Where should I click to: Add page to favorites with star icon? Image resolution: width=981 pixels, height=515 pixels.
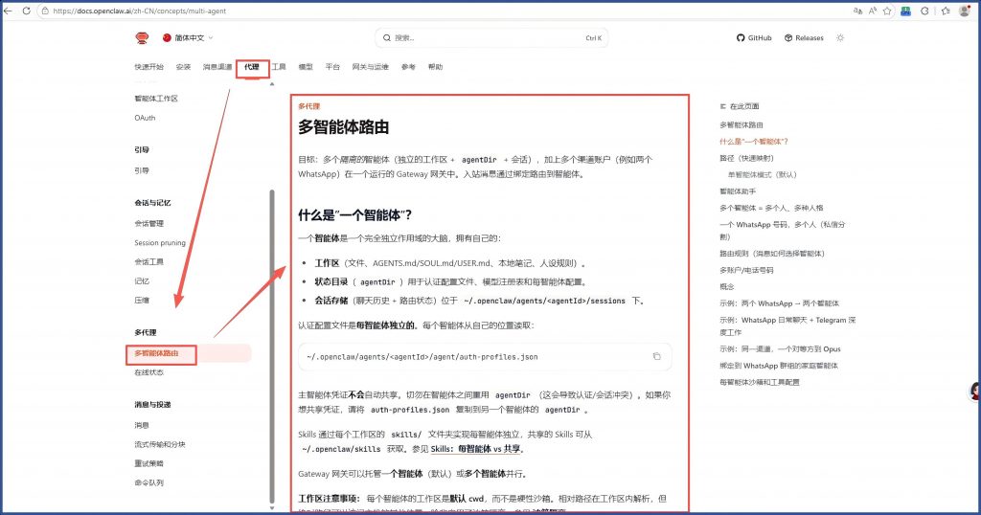click(x=887, y=11)
